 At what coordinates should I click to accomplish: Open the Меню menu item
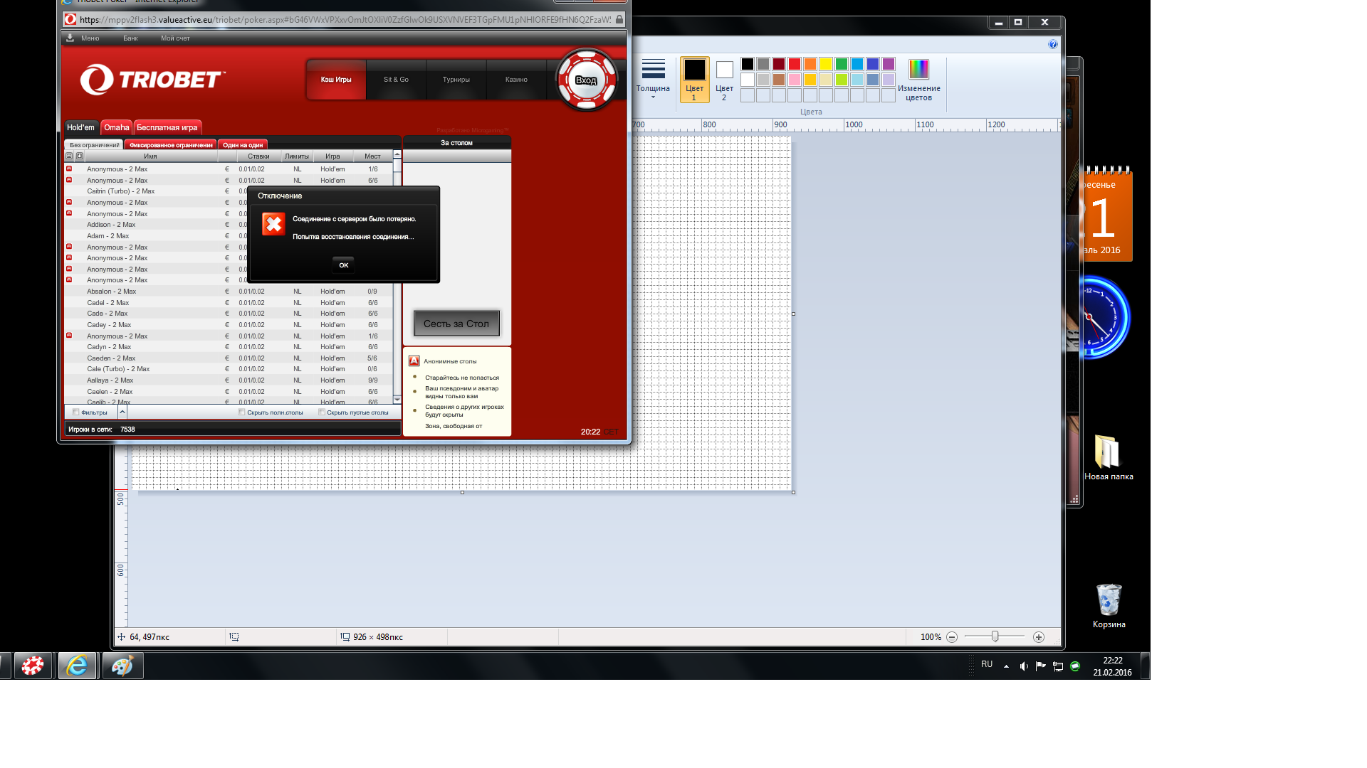pos(90,38)
